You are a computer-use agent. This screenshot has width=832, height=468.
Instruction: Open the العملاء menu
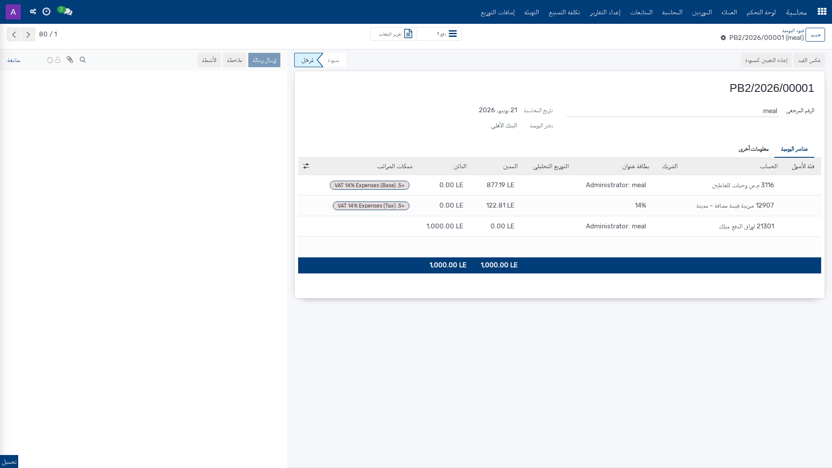pyautogui.click(x=729, y=12)
